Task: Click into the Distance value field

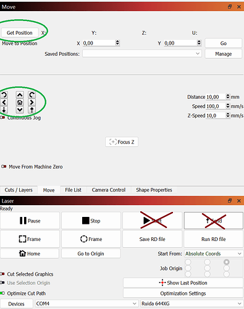Action: (x=216, y=97)
